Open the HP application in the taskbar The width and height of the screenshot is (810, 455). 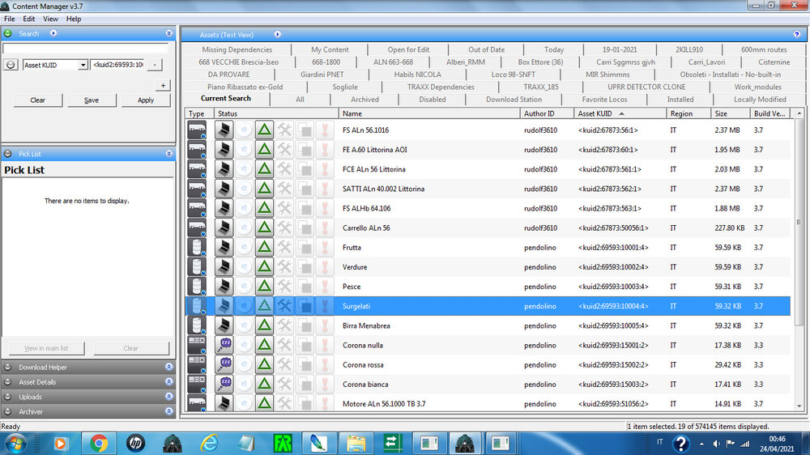point(135,443)
